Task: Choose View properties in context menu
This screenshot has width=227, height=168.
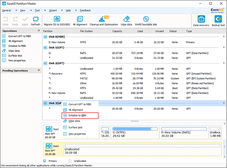Action: click(80, 134)
